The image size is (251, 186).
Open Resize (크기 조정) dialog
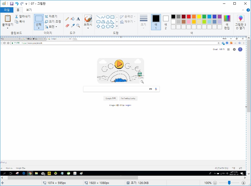(53, 21)
